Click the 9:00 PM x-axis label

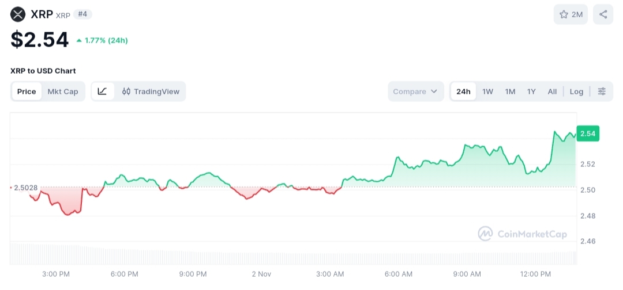point(193,274)
